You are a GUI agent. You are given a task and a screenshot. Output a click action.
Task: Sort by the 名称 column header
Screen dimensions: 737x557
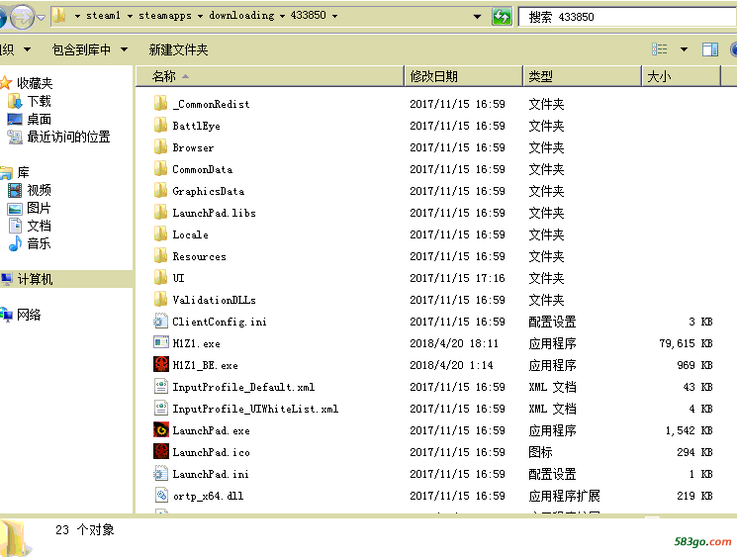[x=270, y=76]
